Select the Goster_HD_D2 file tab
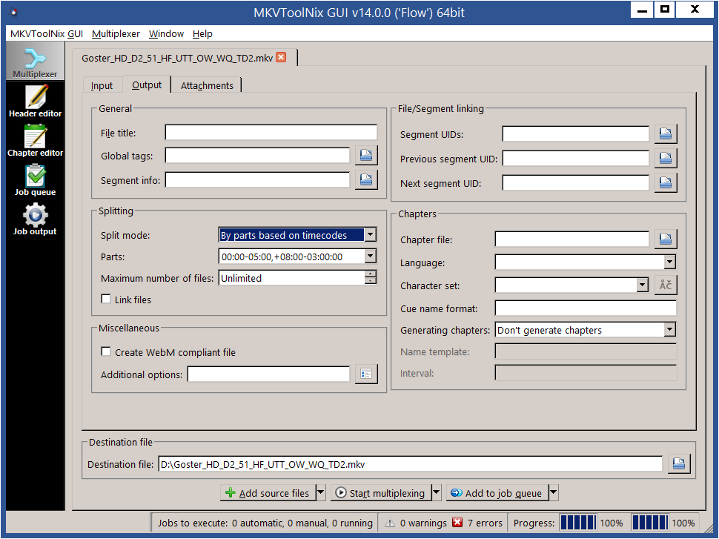 [177, 58]
